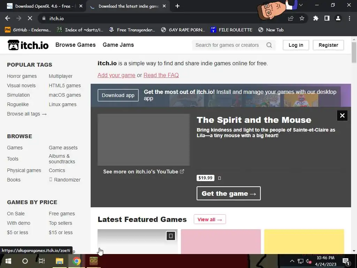Click the muted volume tray icon
The height and width of the screenshot is (268, 357).
click(309, 261)
